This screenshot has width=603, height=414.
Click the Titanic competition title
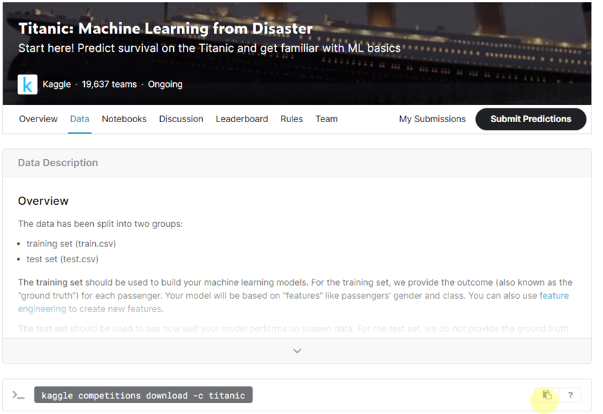pos(166,28)
